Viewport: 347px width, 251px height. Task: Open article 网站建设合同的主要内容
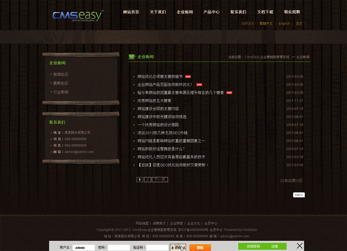[158, 109]
